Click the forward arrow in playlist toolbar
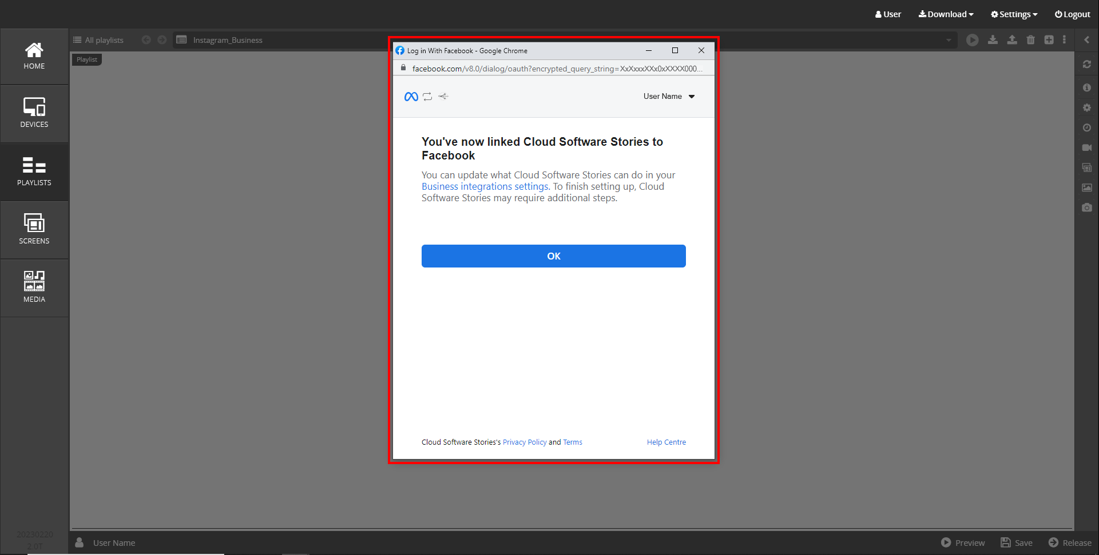The width and height of the screenshot is (1099, 555). coord(162,40)
